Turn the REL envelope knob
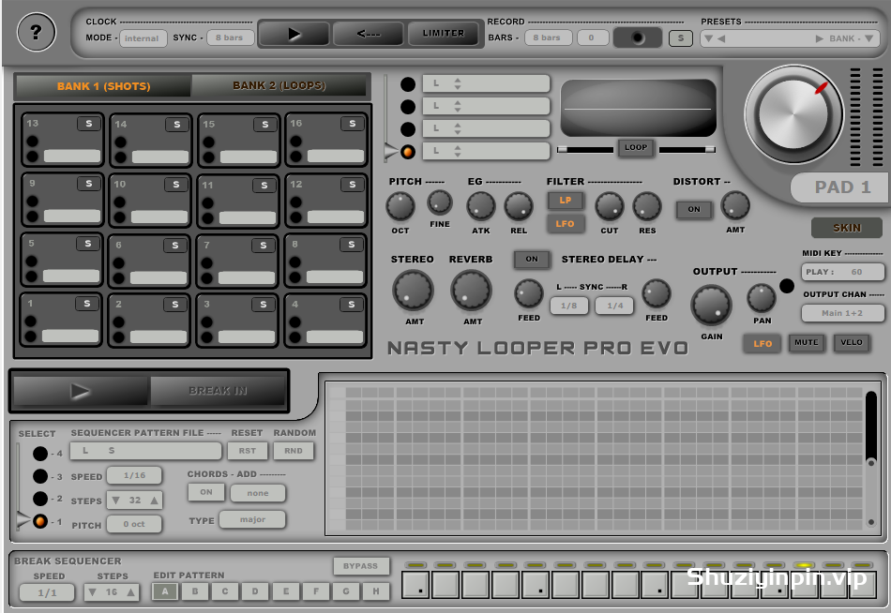Image resolution: width=891 pixels, height=613 pixels. click(519, 205)
